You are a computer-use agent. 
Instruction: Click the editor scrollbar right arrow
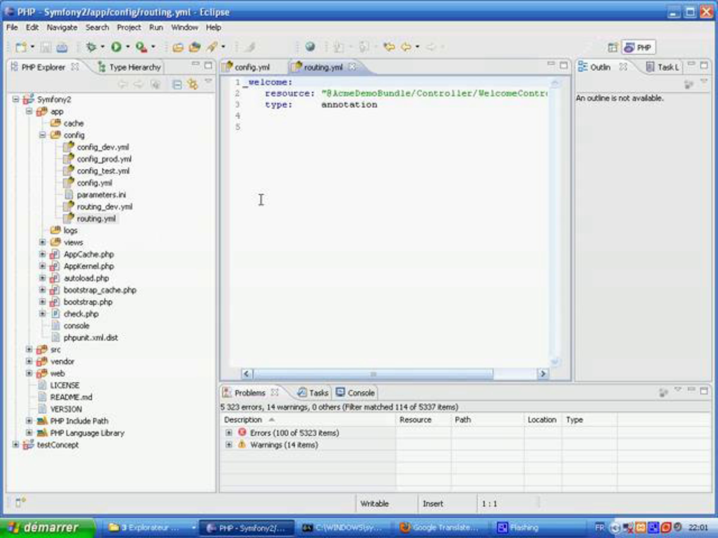click(x=543, y=374)
